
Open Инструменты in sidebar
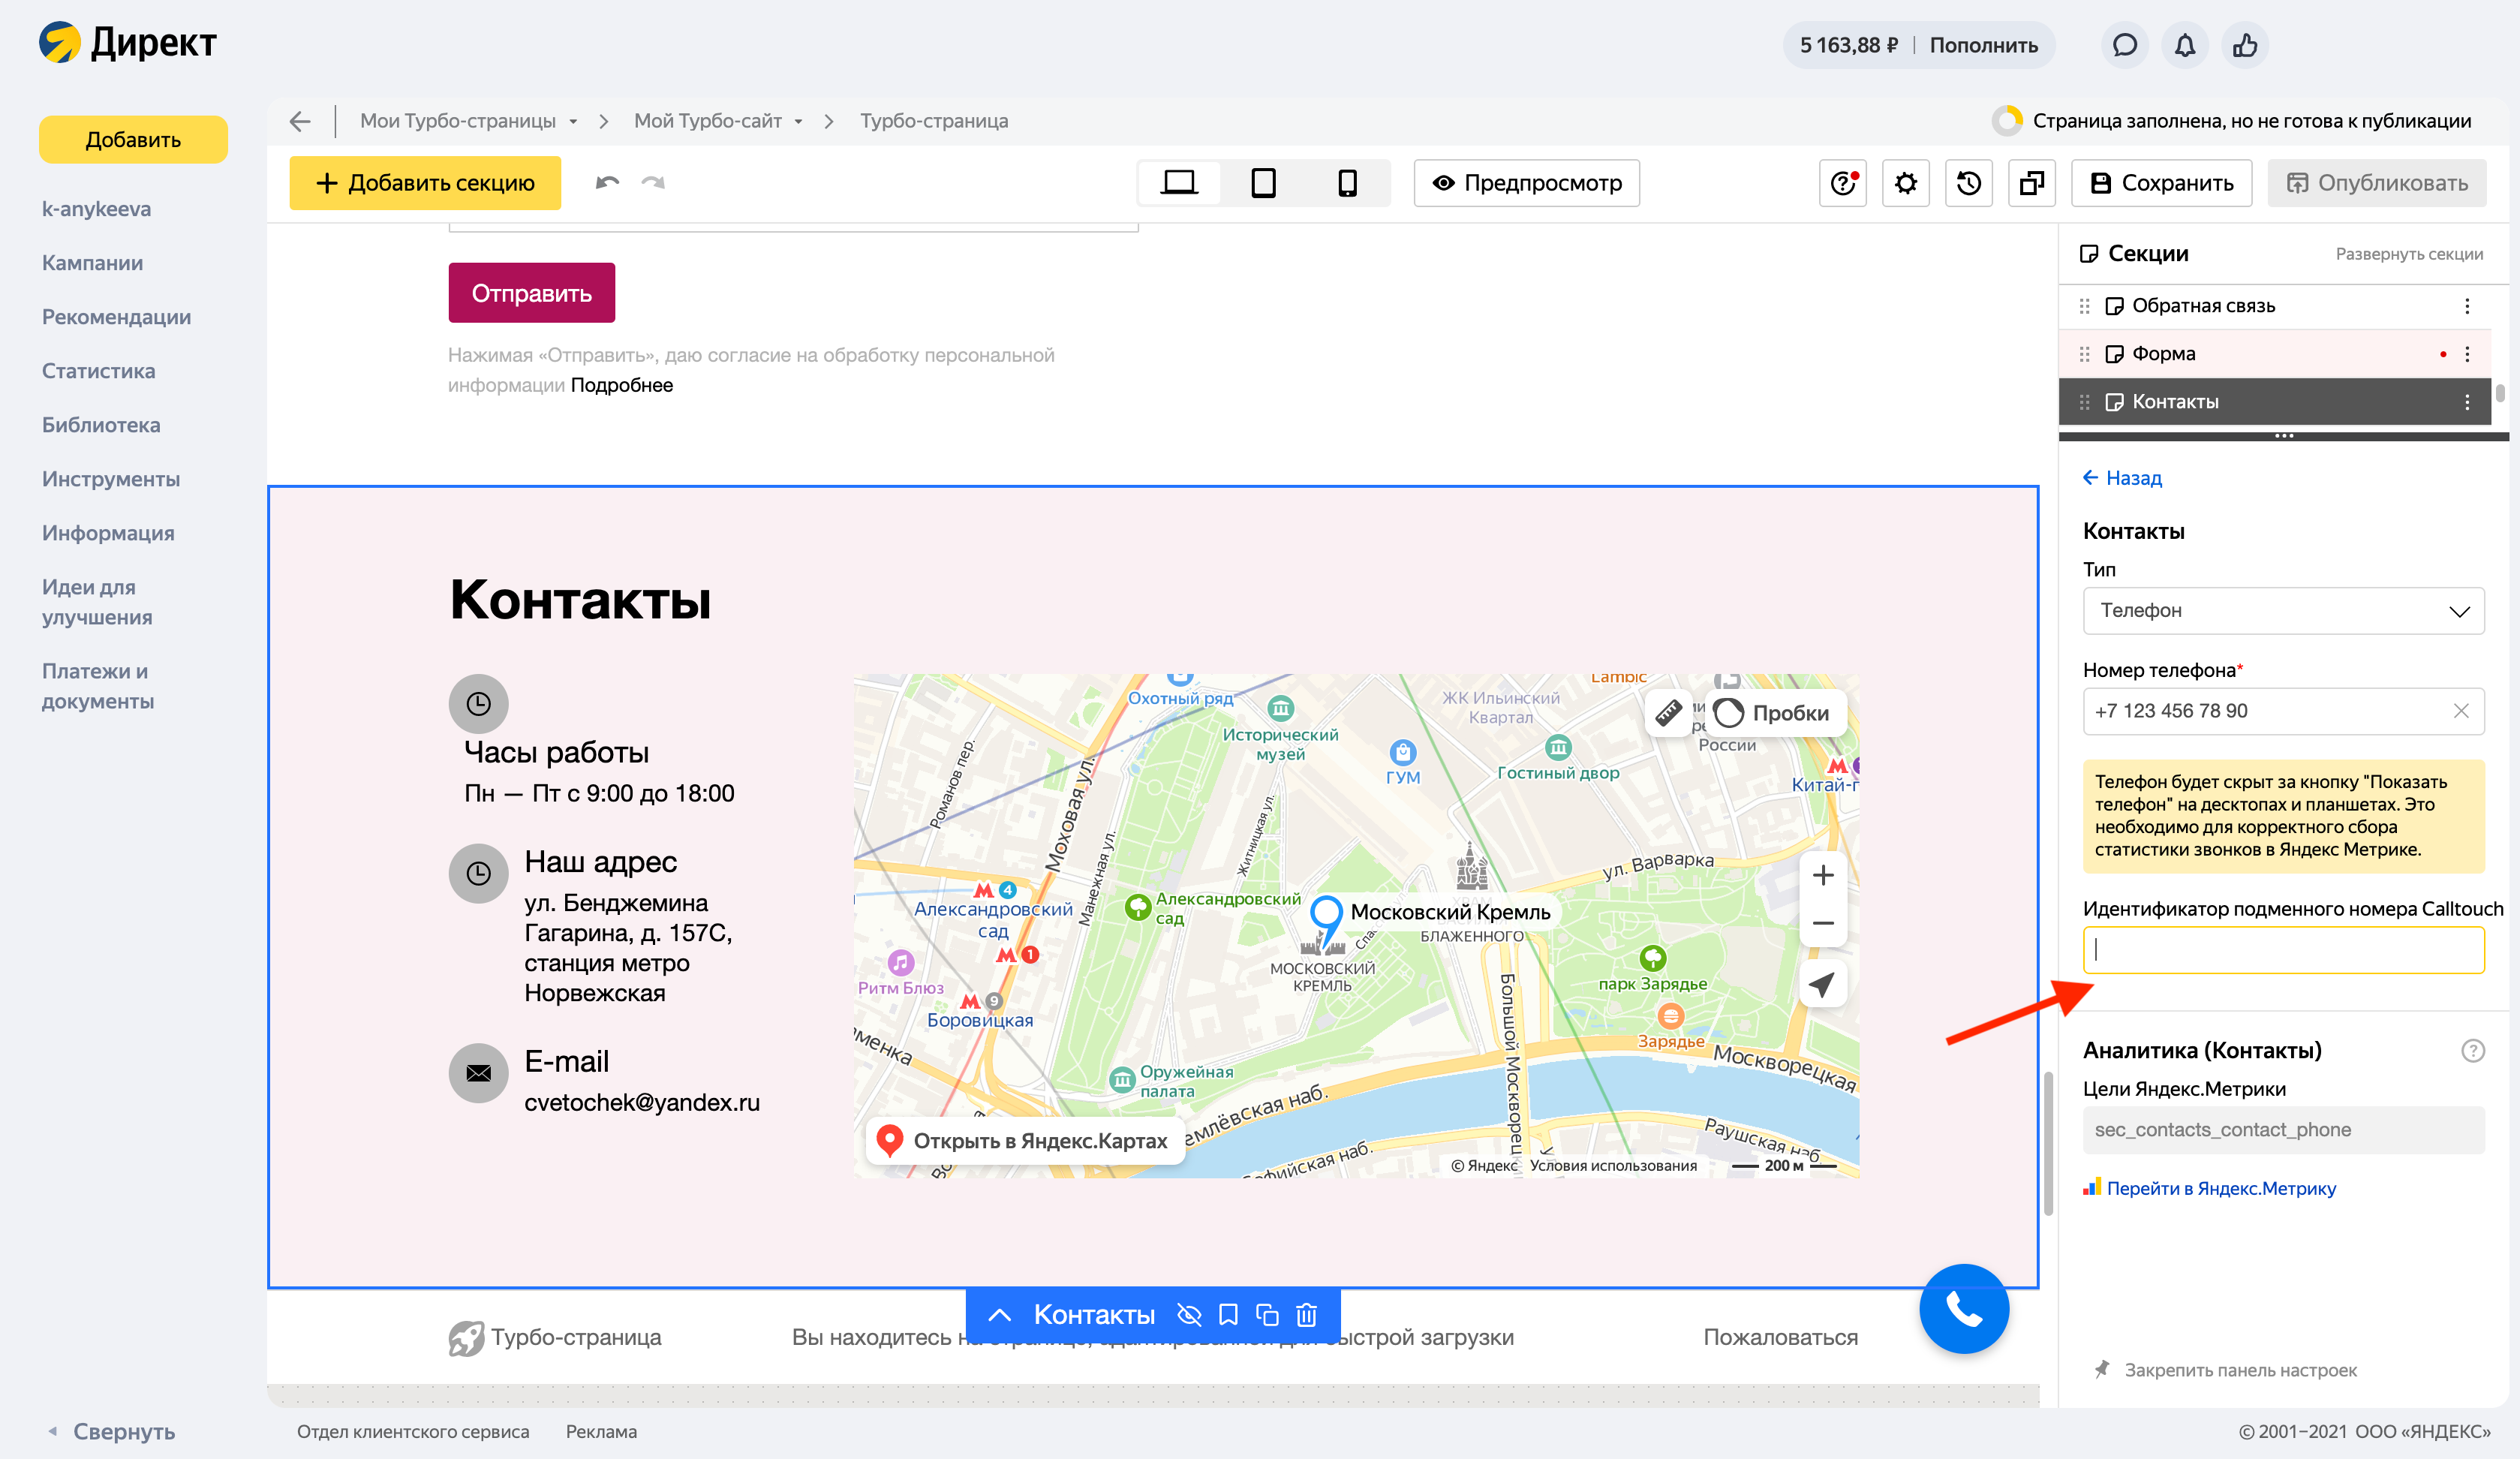tap(111, 479)
